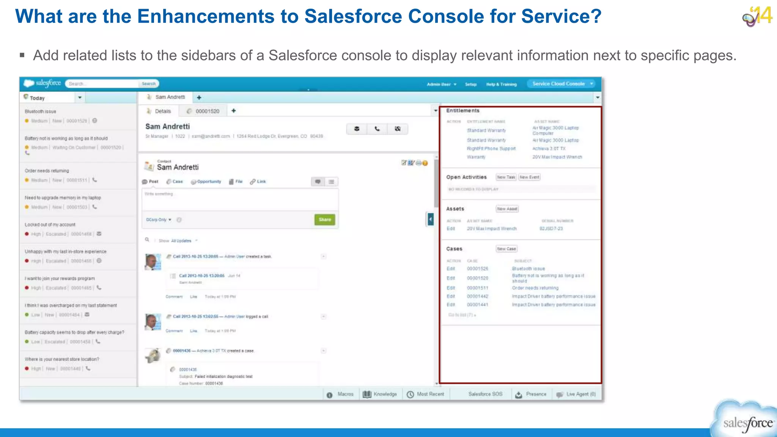This screenshot has width=777, height=437.
Task: Open the subtab bar options dropdown arrow
Action: (x=436, y=111)
